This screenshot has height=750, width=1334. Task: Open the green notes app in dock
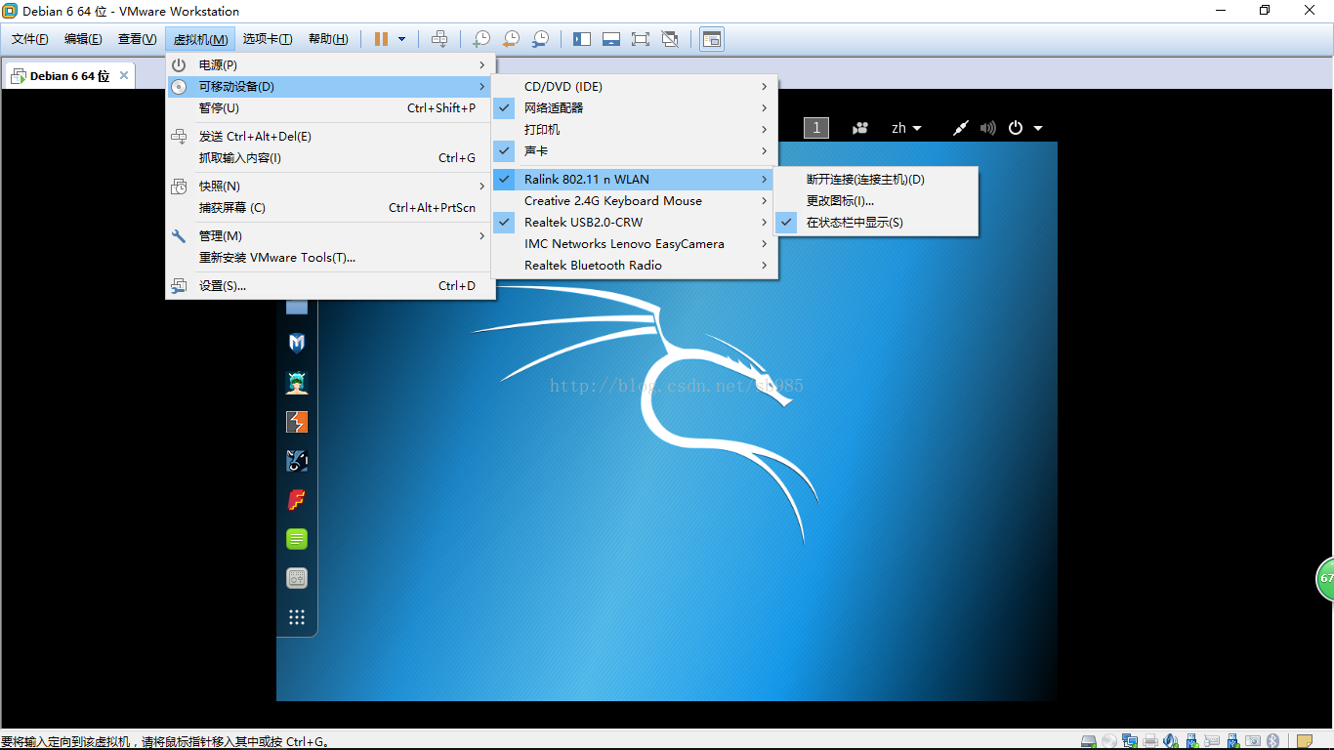(297, 539)
